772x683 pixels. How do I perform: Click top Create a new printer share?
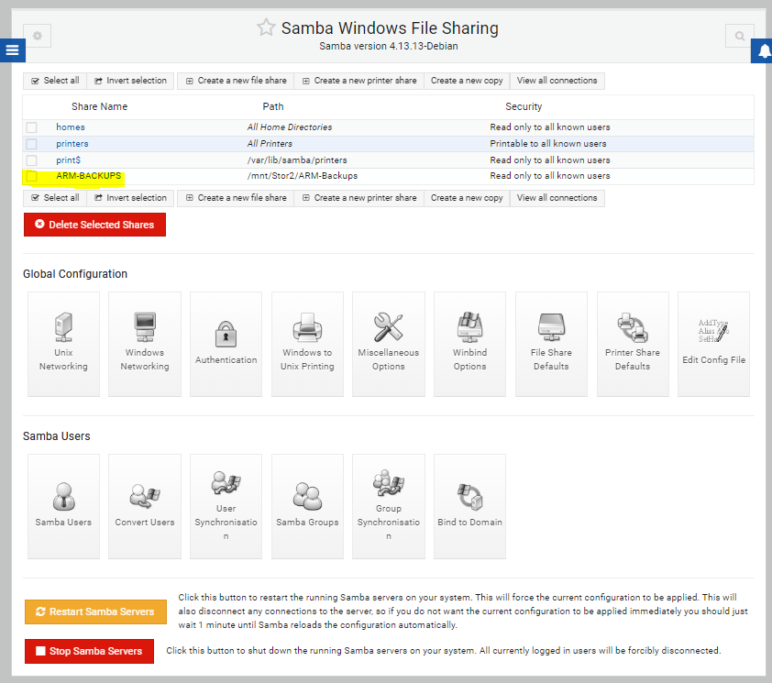[x=359, y=81]
